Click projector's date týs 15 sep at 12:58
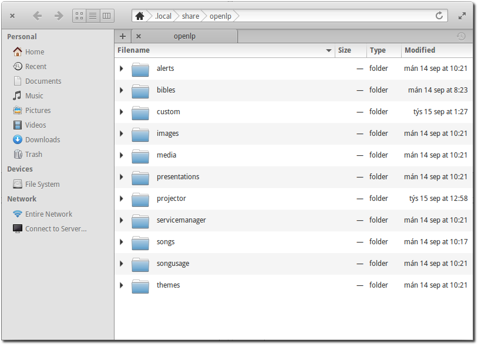 (x=438, y=199)
